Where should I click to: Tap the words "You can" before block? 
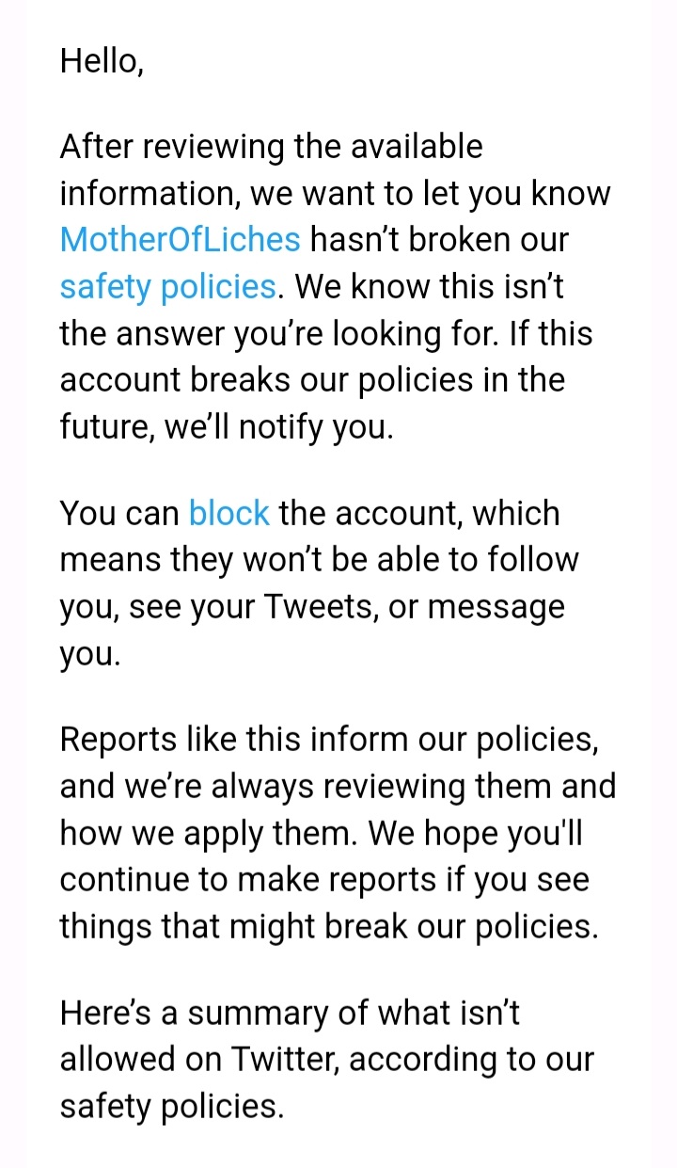coord(119,513)
